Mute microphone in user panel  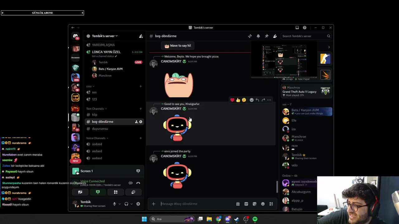114,204
